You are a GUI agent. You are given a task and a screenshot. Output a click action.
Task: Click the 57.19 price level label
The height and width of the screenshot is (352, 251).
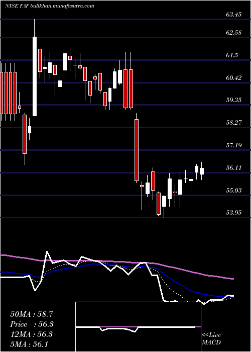tap(234, 145)
